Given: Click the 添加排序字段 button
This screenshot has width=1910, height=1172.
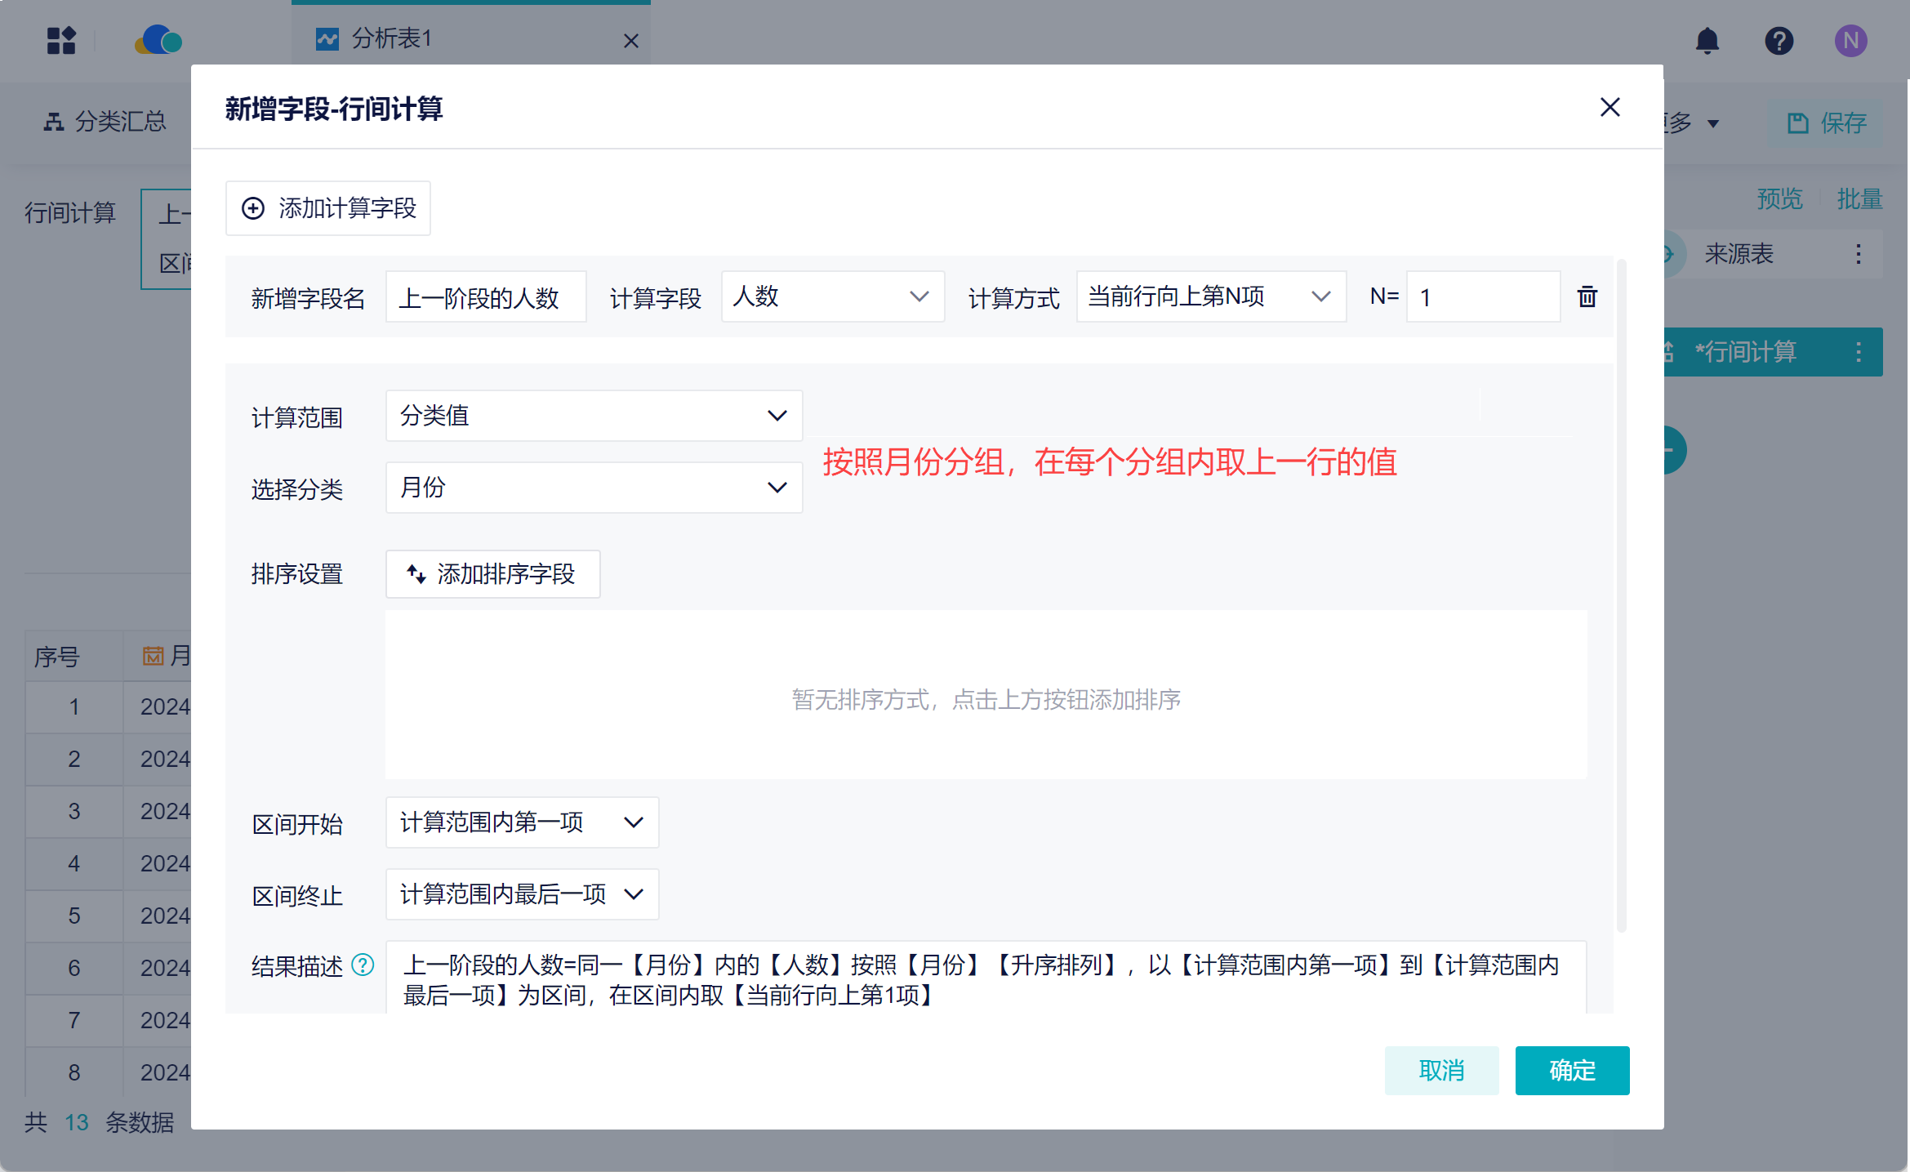Looking at the screenshot, I should (492, 574).
